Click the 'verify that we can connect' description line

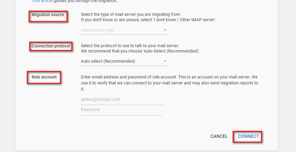pyautogui.click(x=169, y=83)
